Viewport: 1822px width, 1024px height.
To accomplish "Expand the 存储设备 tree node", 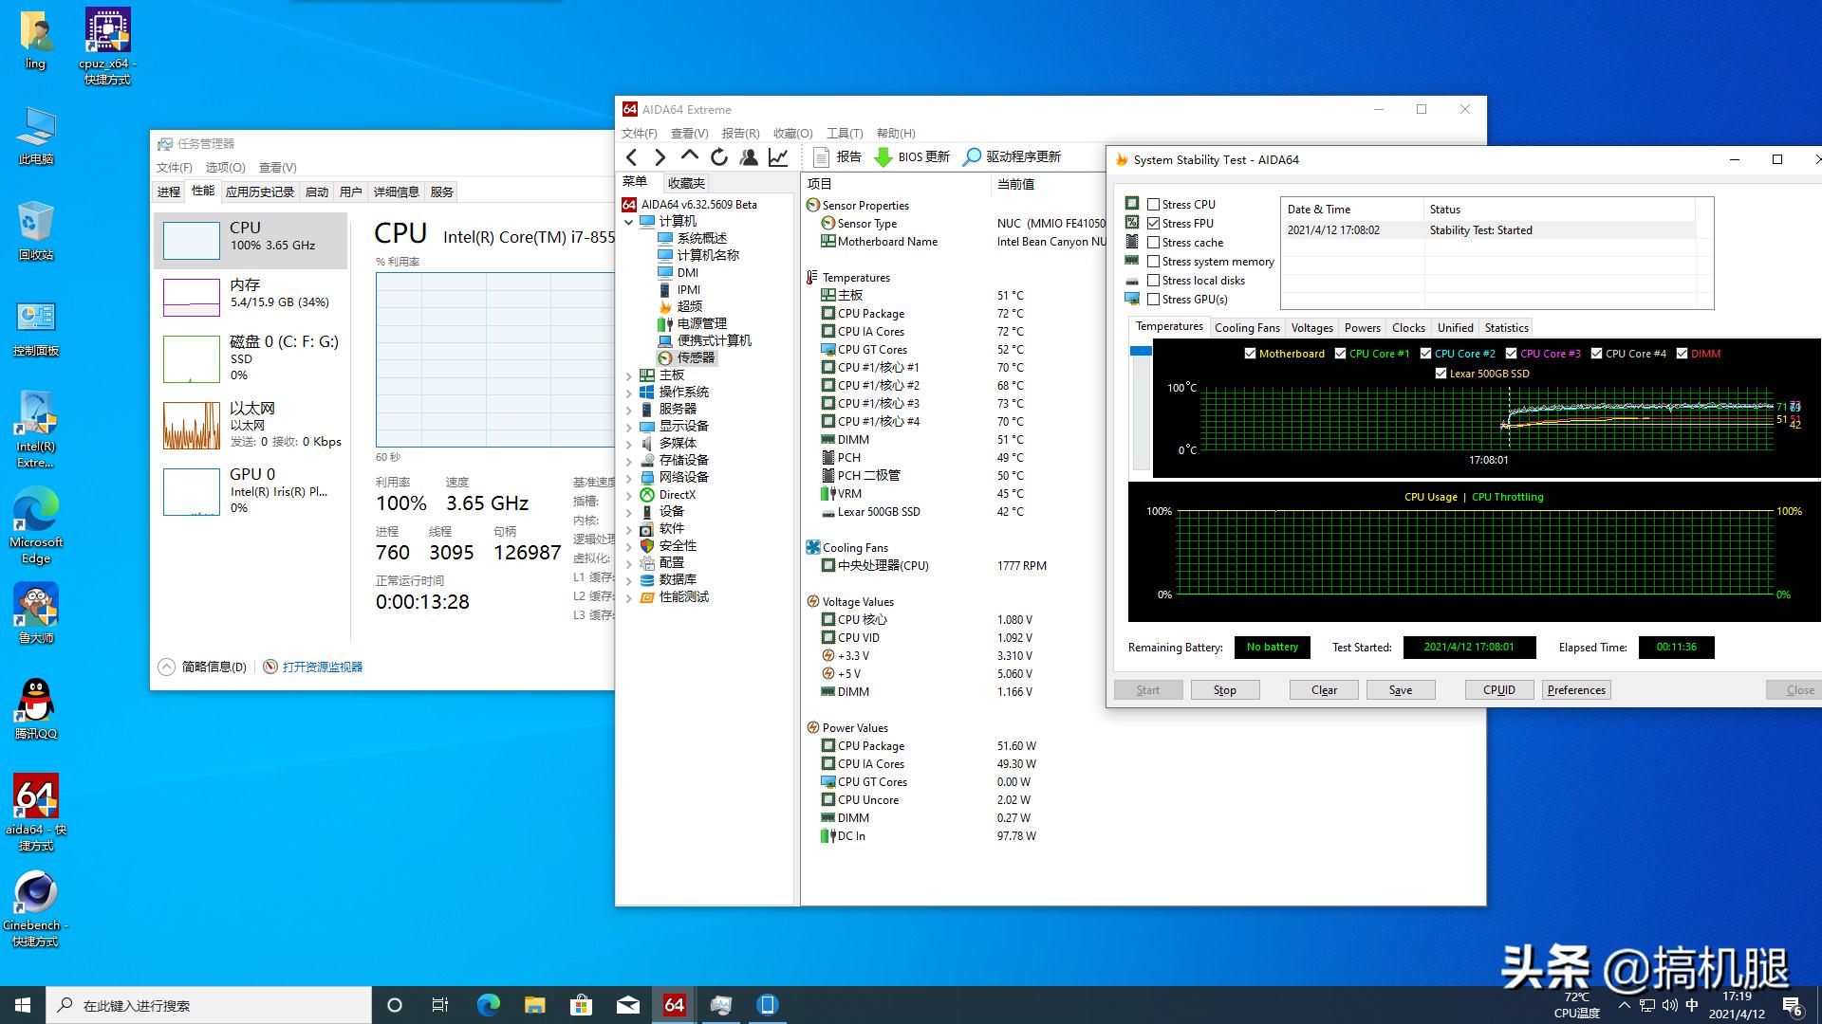I will pos(628,460).
